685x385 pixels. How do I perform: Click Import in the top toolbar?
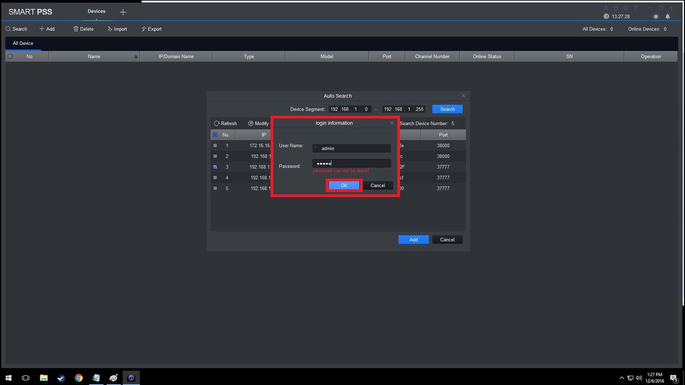(117, 29)
